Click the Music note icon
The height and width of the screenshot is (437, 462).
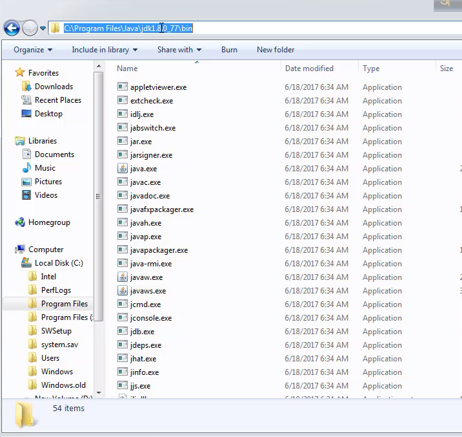pyautogui.click(x=26, y=167)
